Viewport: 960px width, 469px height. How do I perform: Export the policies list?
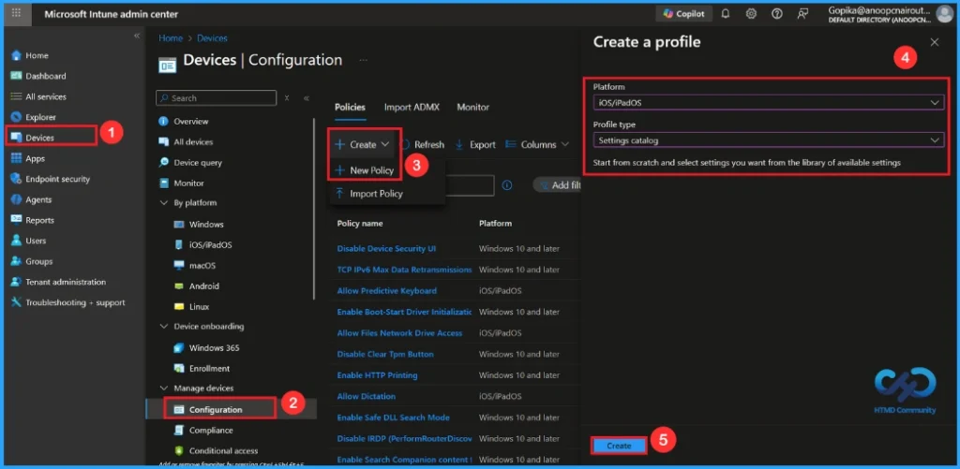[x=475, y=144]
